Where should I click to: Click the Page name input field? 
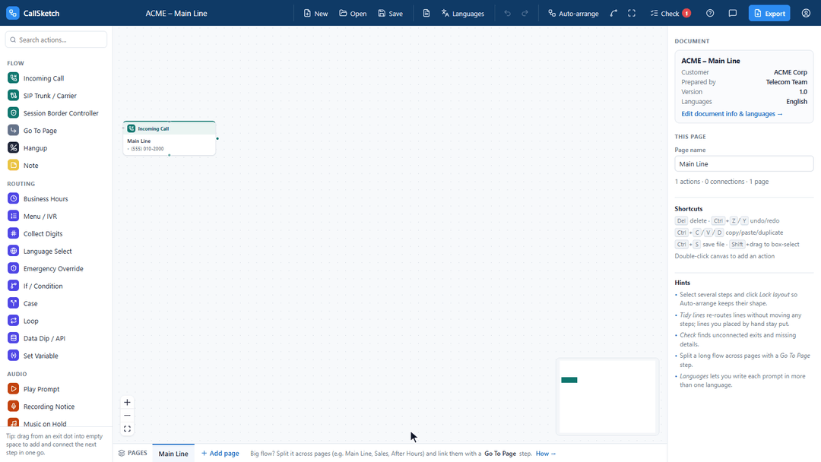pyautogui.click(x=743, y=164)
